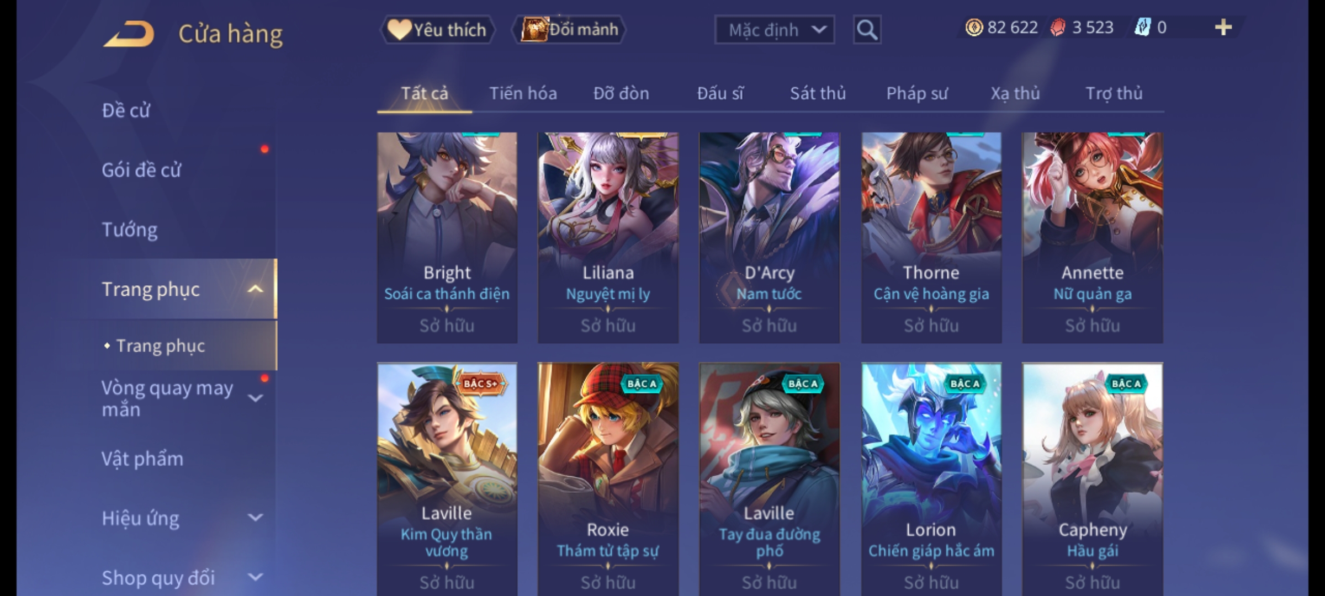Image resolution: width=1325 pixels, height=596 pixels.
Task: Expand the Hiệu ứng sidebar section
Action: 255,518
